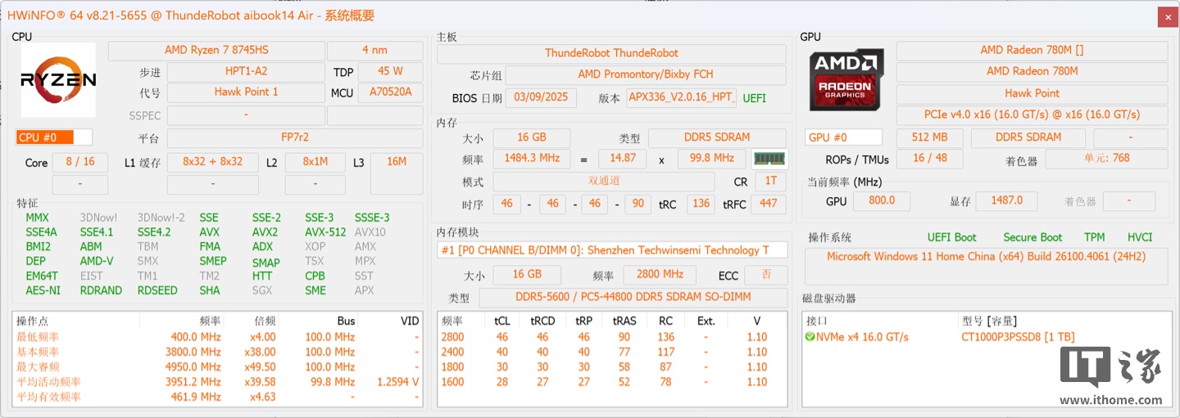Click the AMD Radeon Graphics logo
Image resolution: width=1180 pixels, height=418 pixels.
[x=846, y=80]
